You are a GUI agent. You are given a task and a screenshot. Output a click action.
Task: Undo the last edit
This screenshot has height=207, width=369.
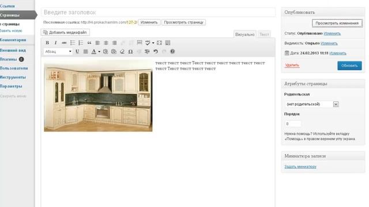[x=156, y=51]
